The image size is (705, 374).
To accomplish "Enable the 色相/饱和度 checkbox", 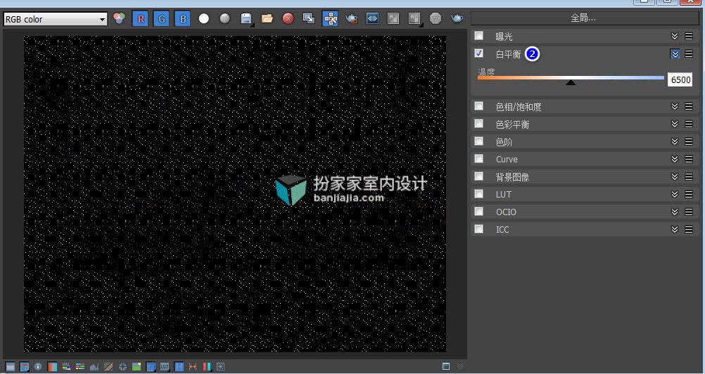I will tap(479, 106).
